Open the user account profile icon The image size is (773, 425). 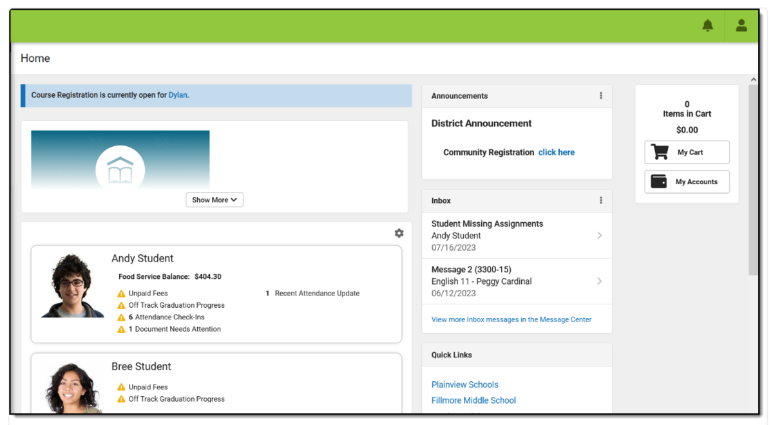click(x=741, y=26)
